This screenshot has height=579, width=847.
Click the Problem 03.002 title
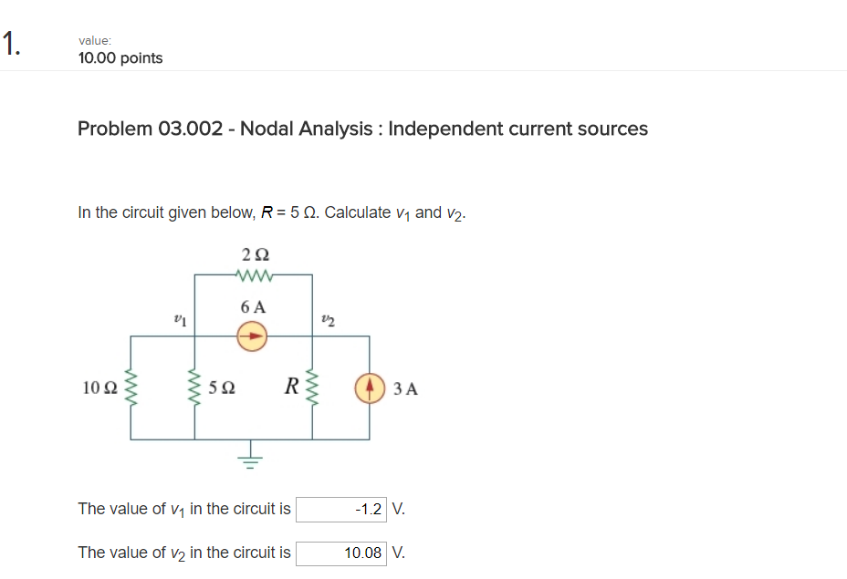coord(361,129)
